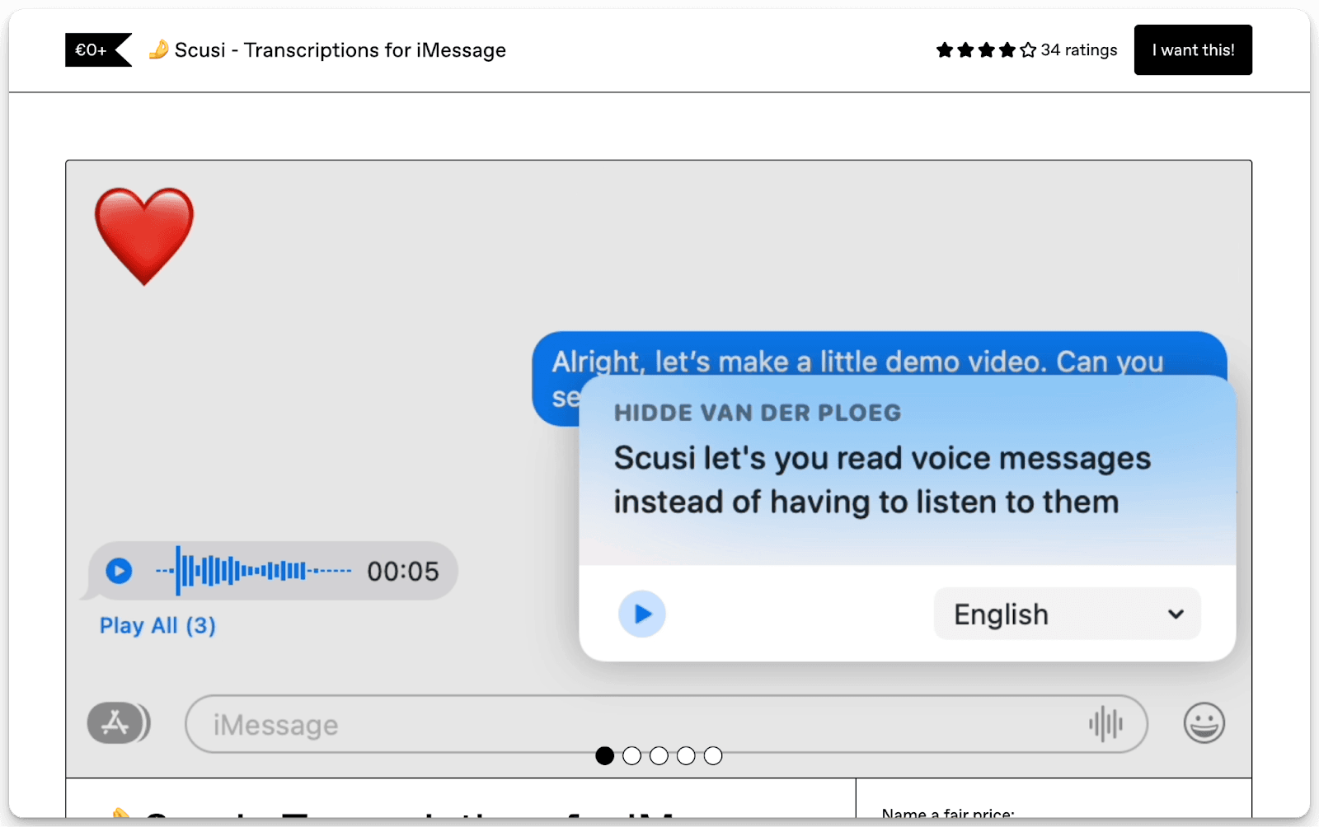Select the first carousel dot
Image resolution: width=1319 pixels, height=827 pixels.
(606, 755)
